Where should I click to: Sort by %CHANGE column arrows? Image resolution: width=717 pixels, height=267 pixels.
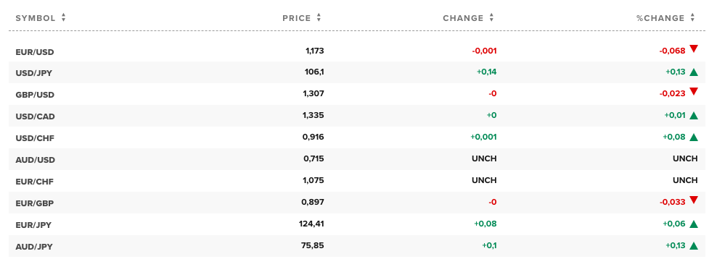[693, 18]
